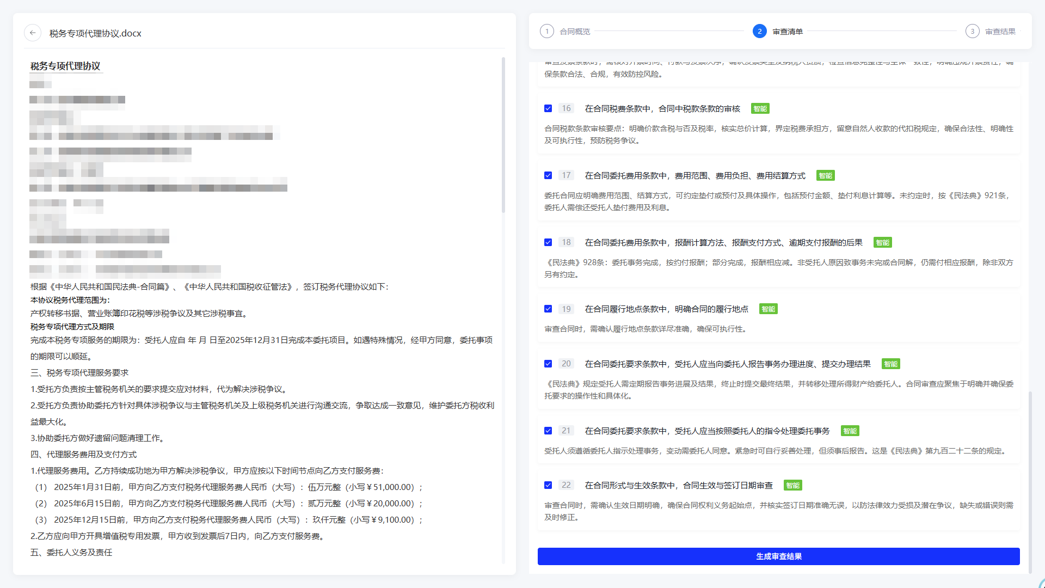Viewport: 1045px width, 588px height.
Task: Click step 3 circle for 审查结果
Action: tap(973, 32)
